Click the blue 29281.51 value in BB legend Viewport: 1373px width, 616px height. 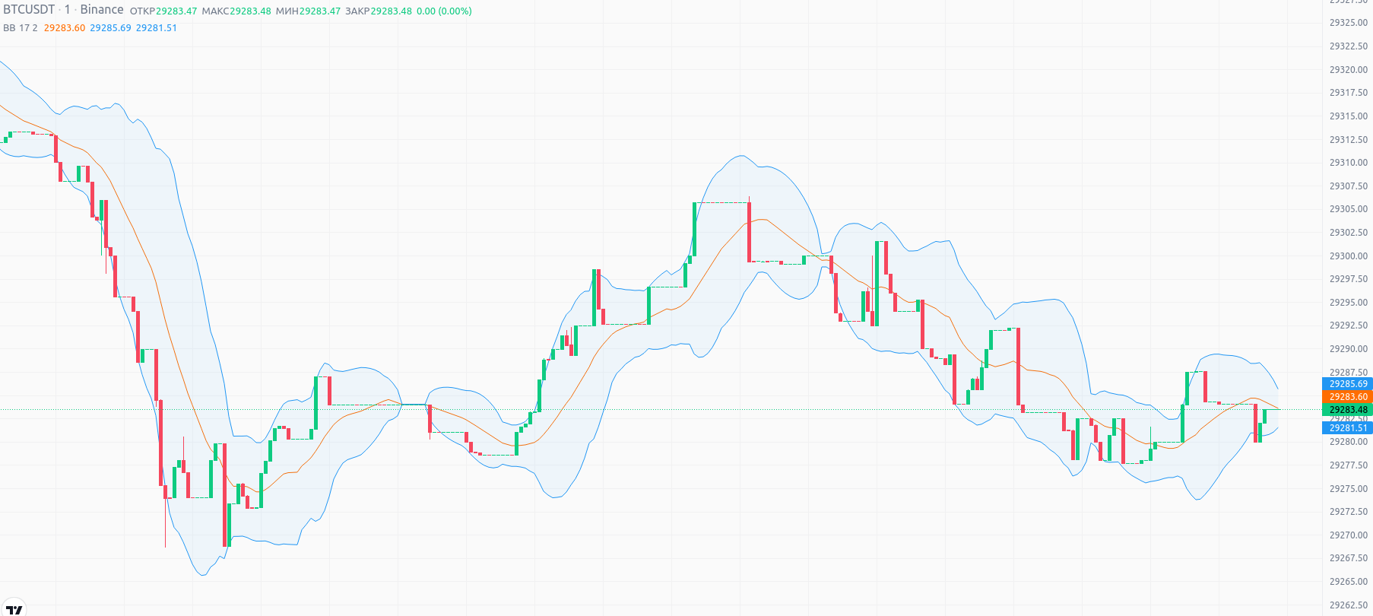[x=157, y=28]
